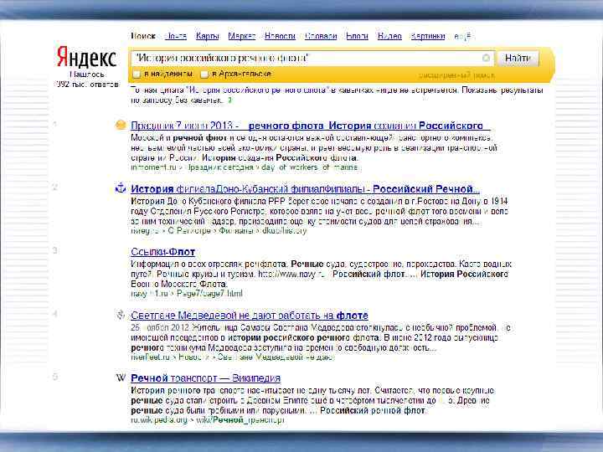This screenshot has height=452, width=603.
Task: Click the rivreg.ru green URL line
Action: [x=219, y=231]
